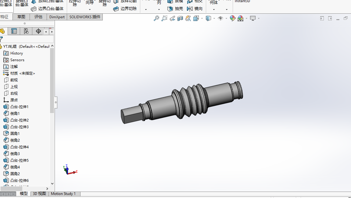
Task: Click the 抽壳 shell tool
Action: tap(175, 9)
